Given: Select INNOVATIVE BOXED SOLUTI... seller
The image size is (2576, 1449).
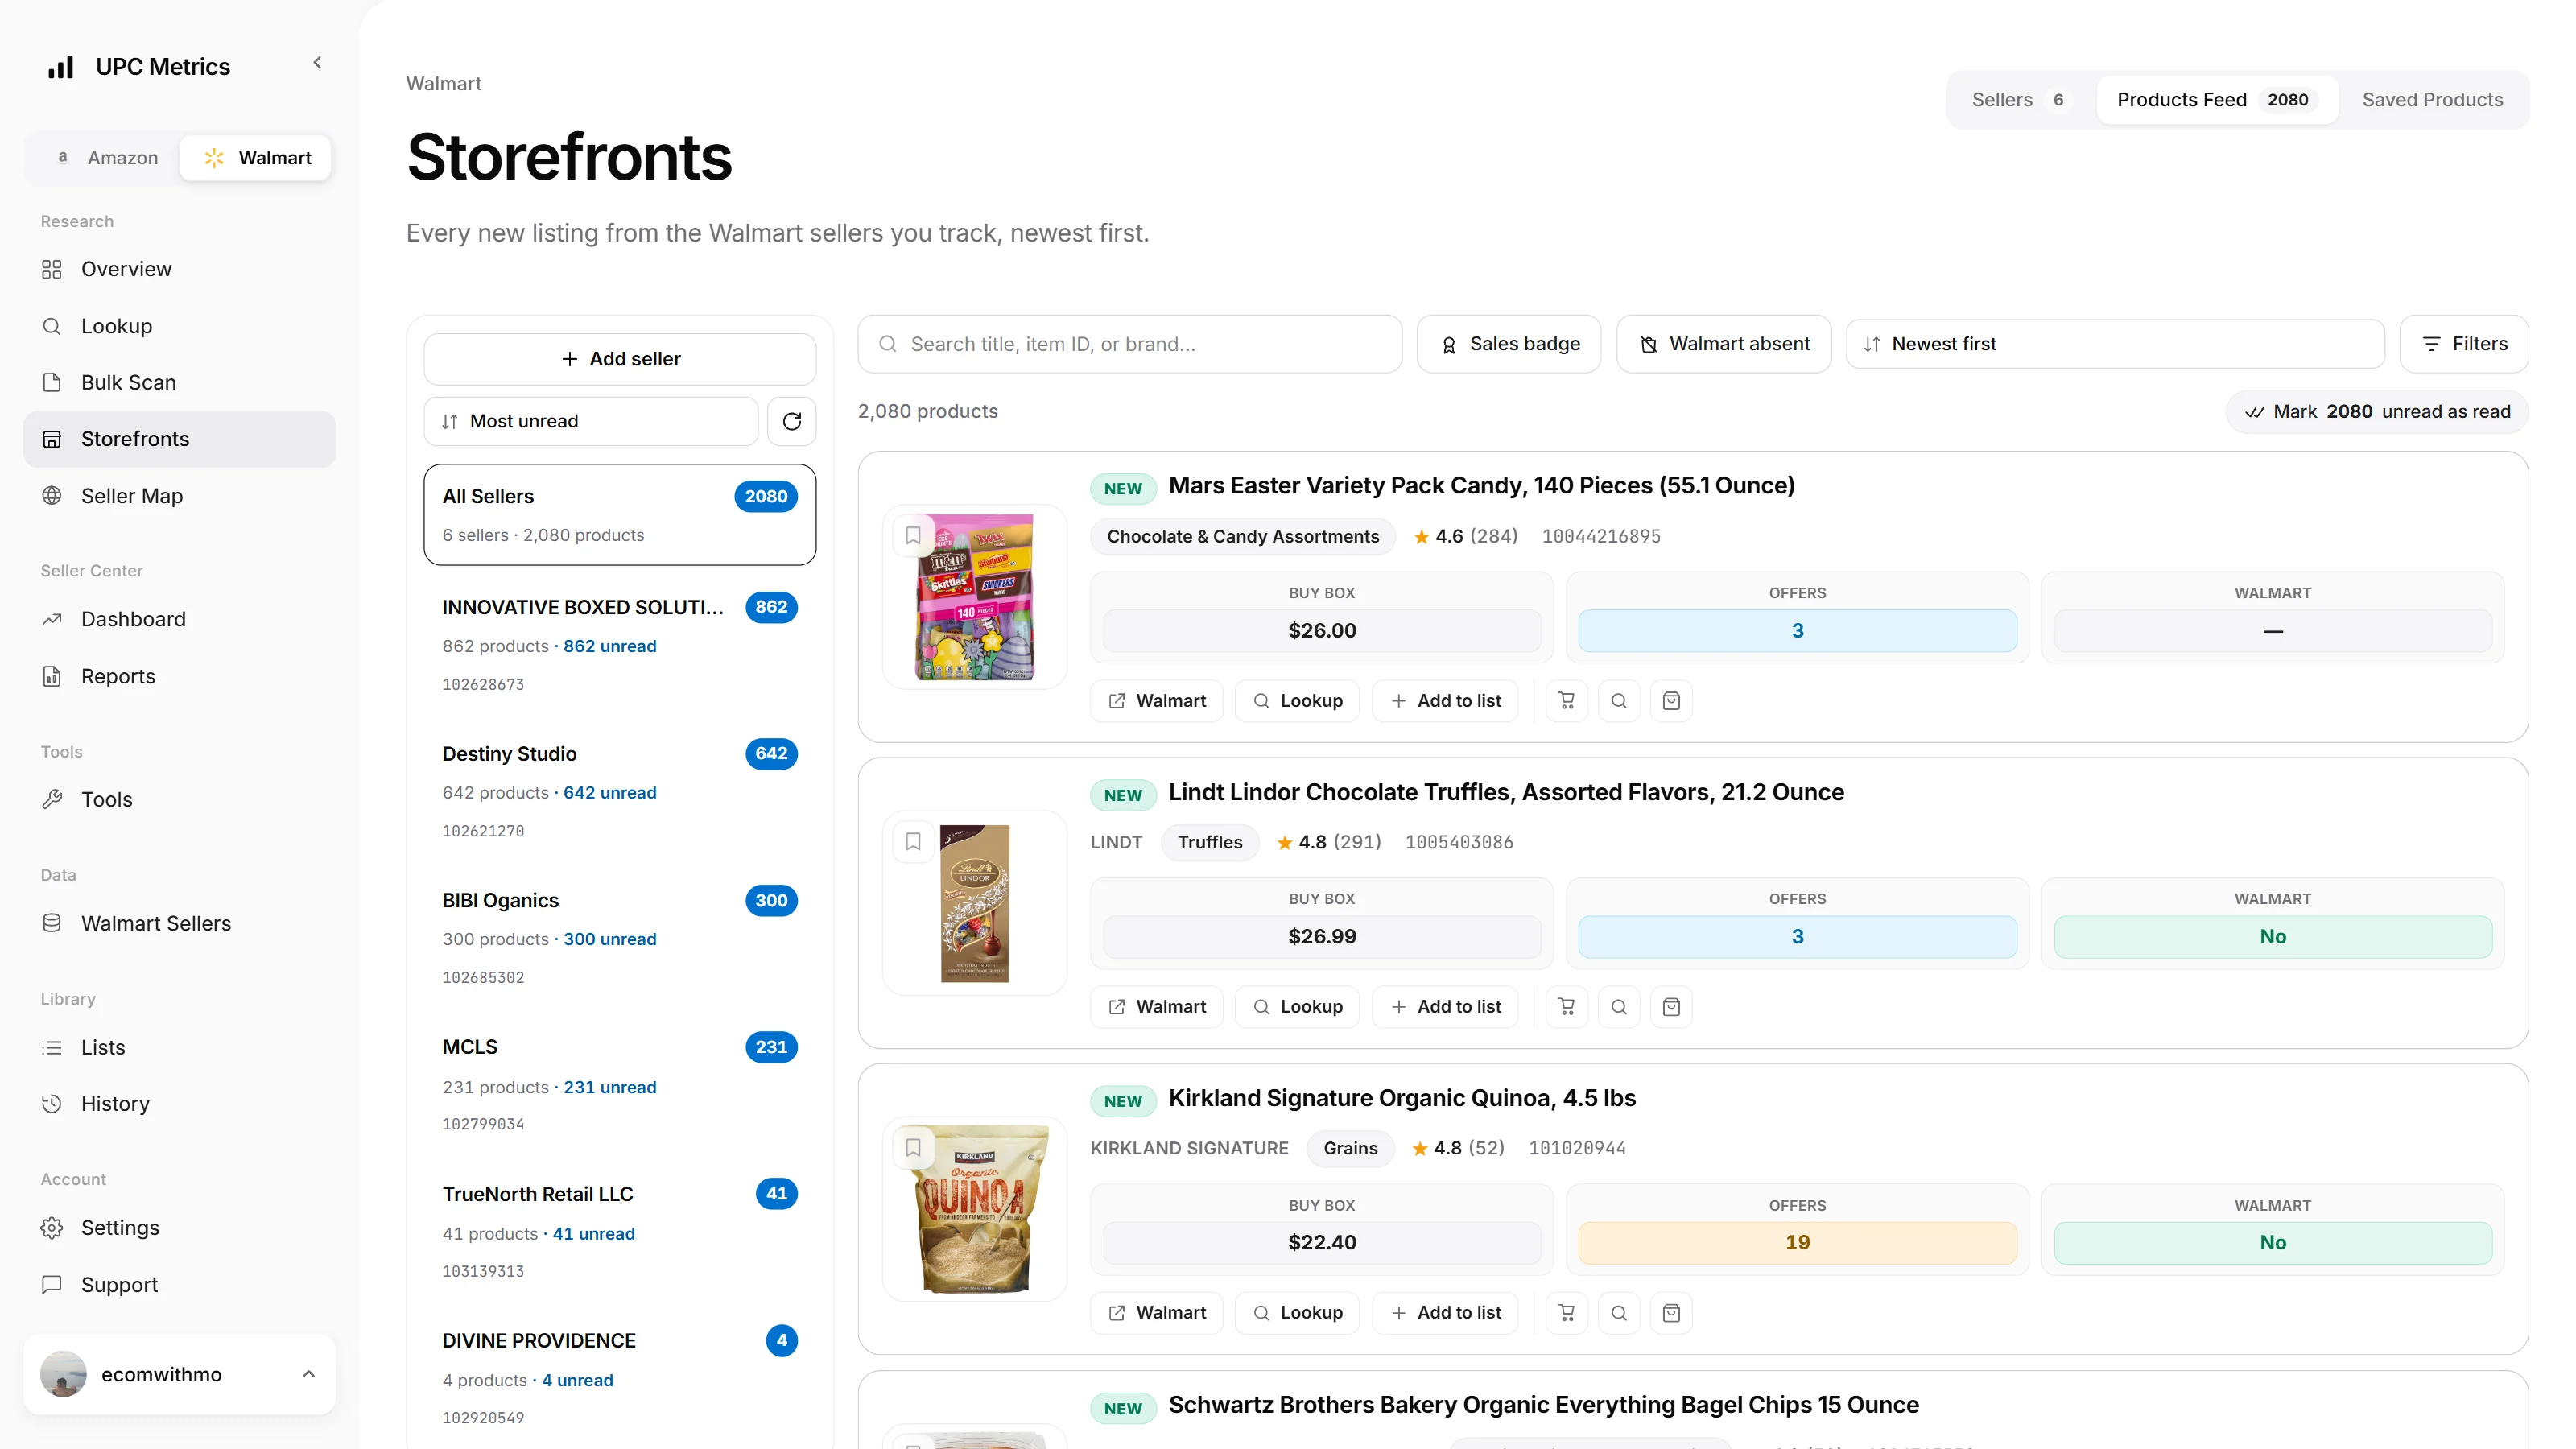Looking at the screenshot, I should 620,645.
